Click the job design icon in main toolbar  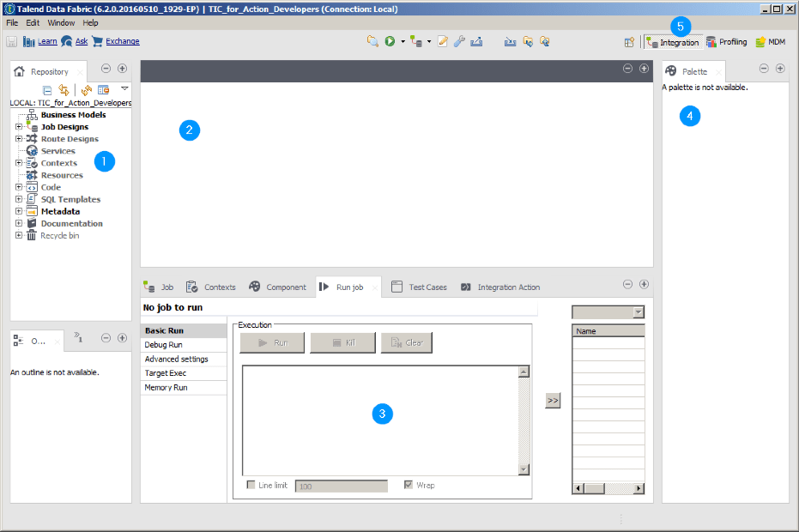coord(416,42)
